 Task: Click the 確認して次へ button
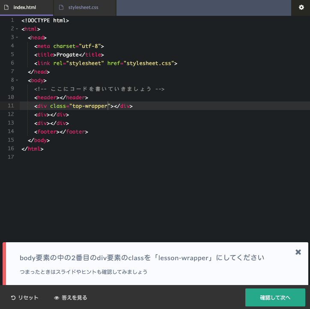[275, 297]
